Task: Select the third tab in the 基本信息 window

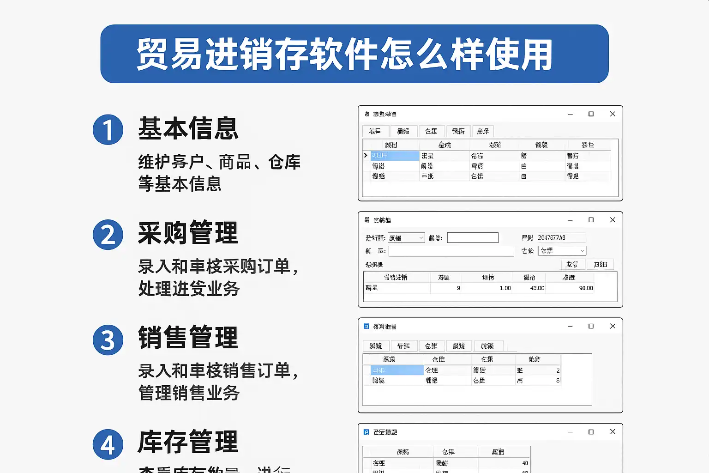Action: coord(431,131)
